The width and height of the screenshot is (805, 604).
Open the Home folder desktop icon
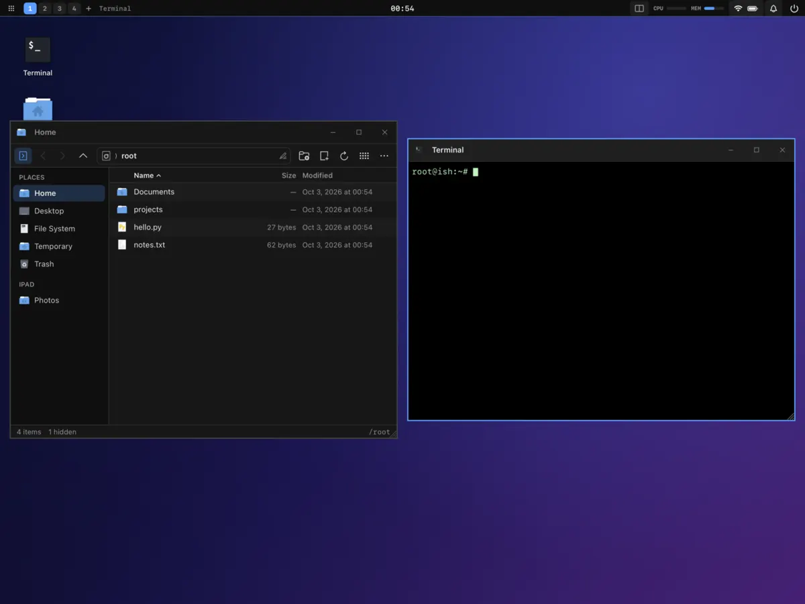click(x=38, y=109)
